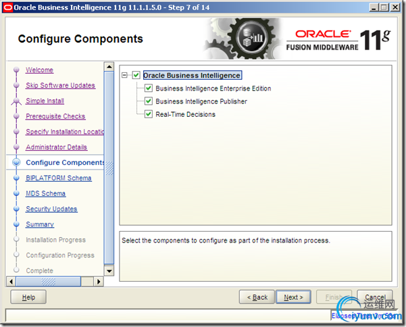Image resolution: width=406 pixels, height=327 pixels.
Task: Click the Welcome step bullet icon
Action: click(x=16, y=70)
